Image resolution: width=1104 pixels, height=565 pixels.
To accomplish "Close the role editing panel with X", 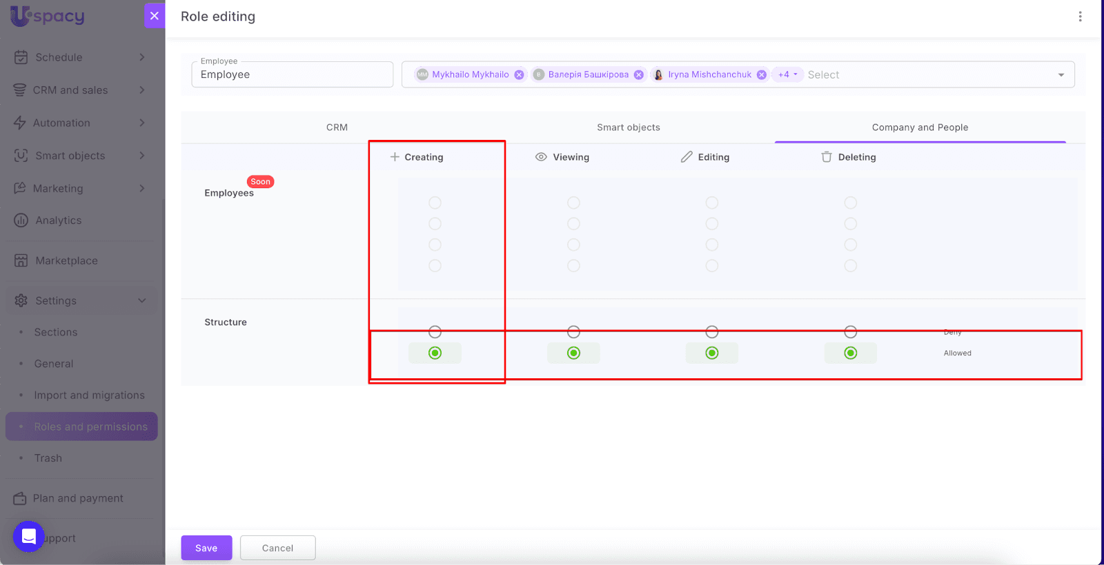I will (x=155, y=16).
